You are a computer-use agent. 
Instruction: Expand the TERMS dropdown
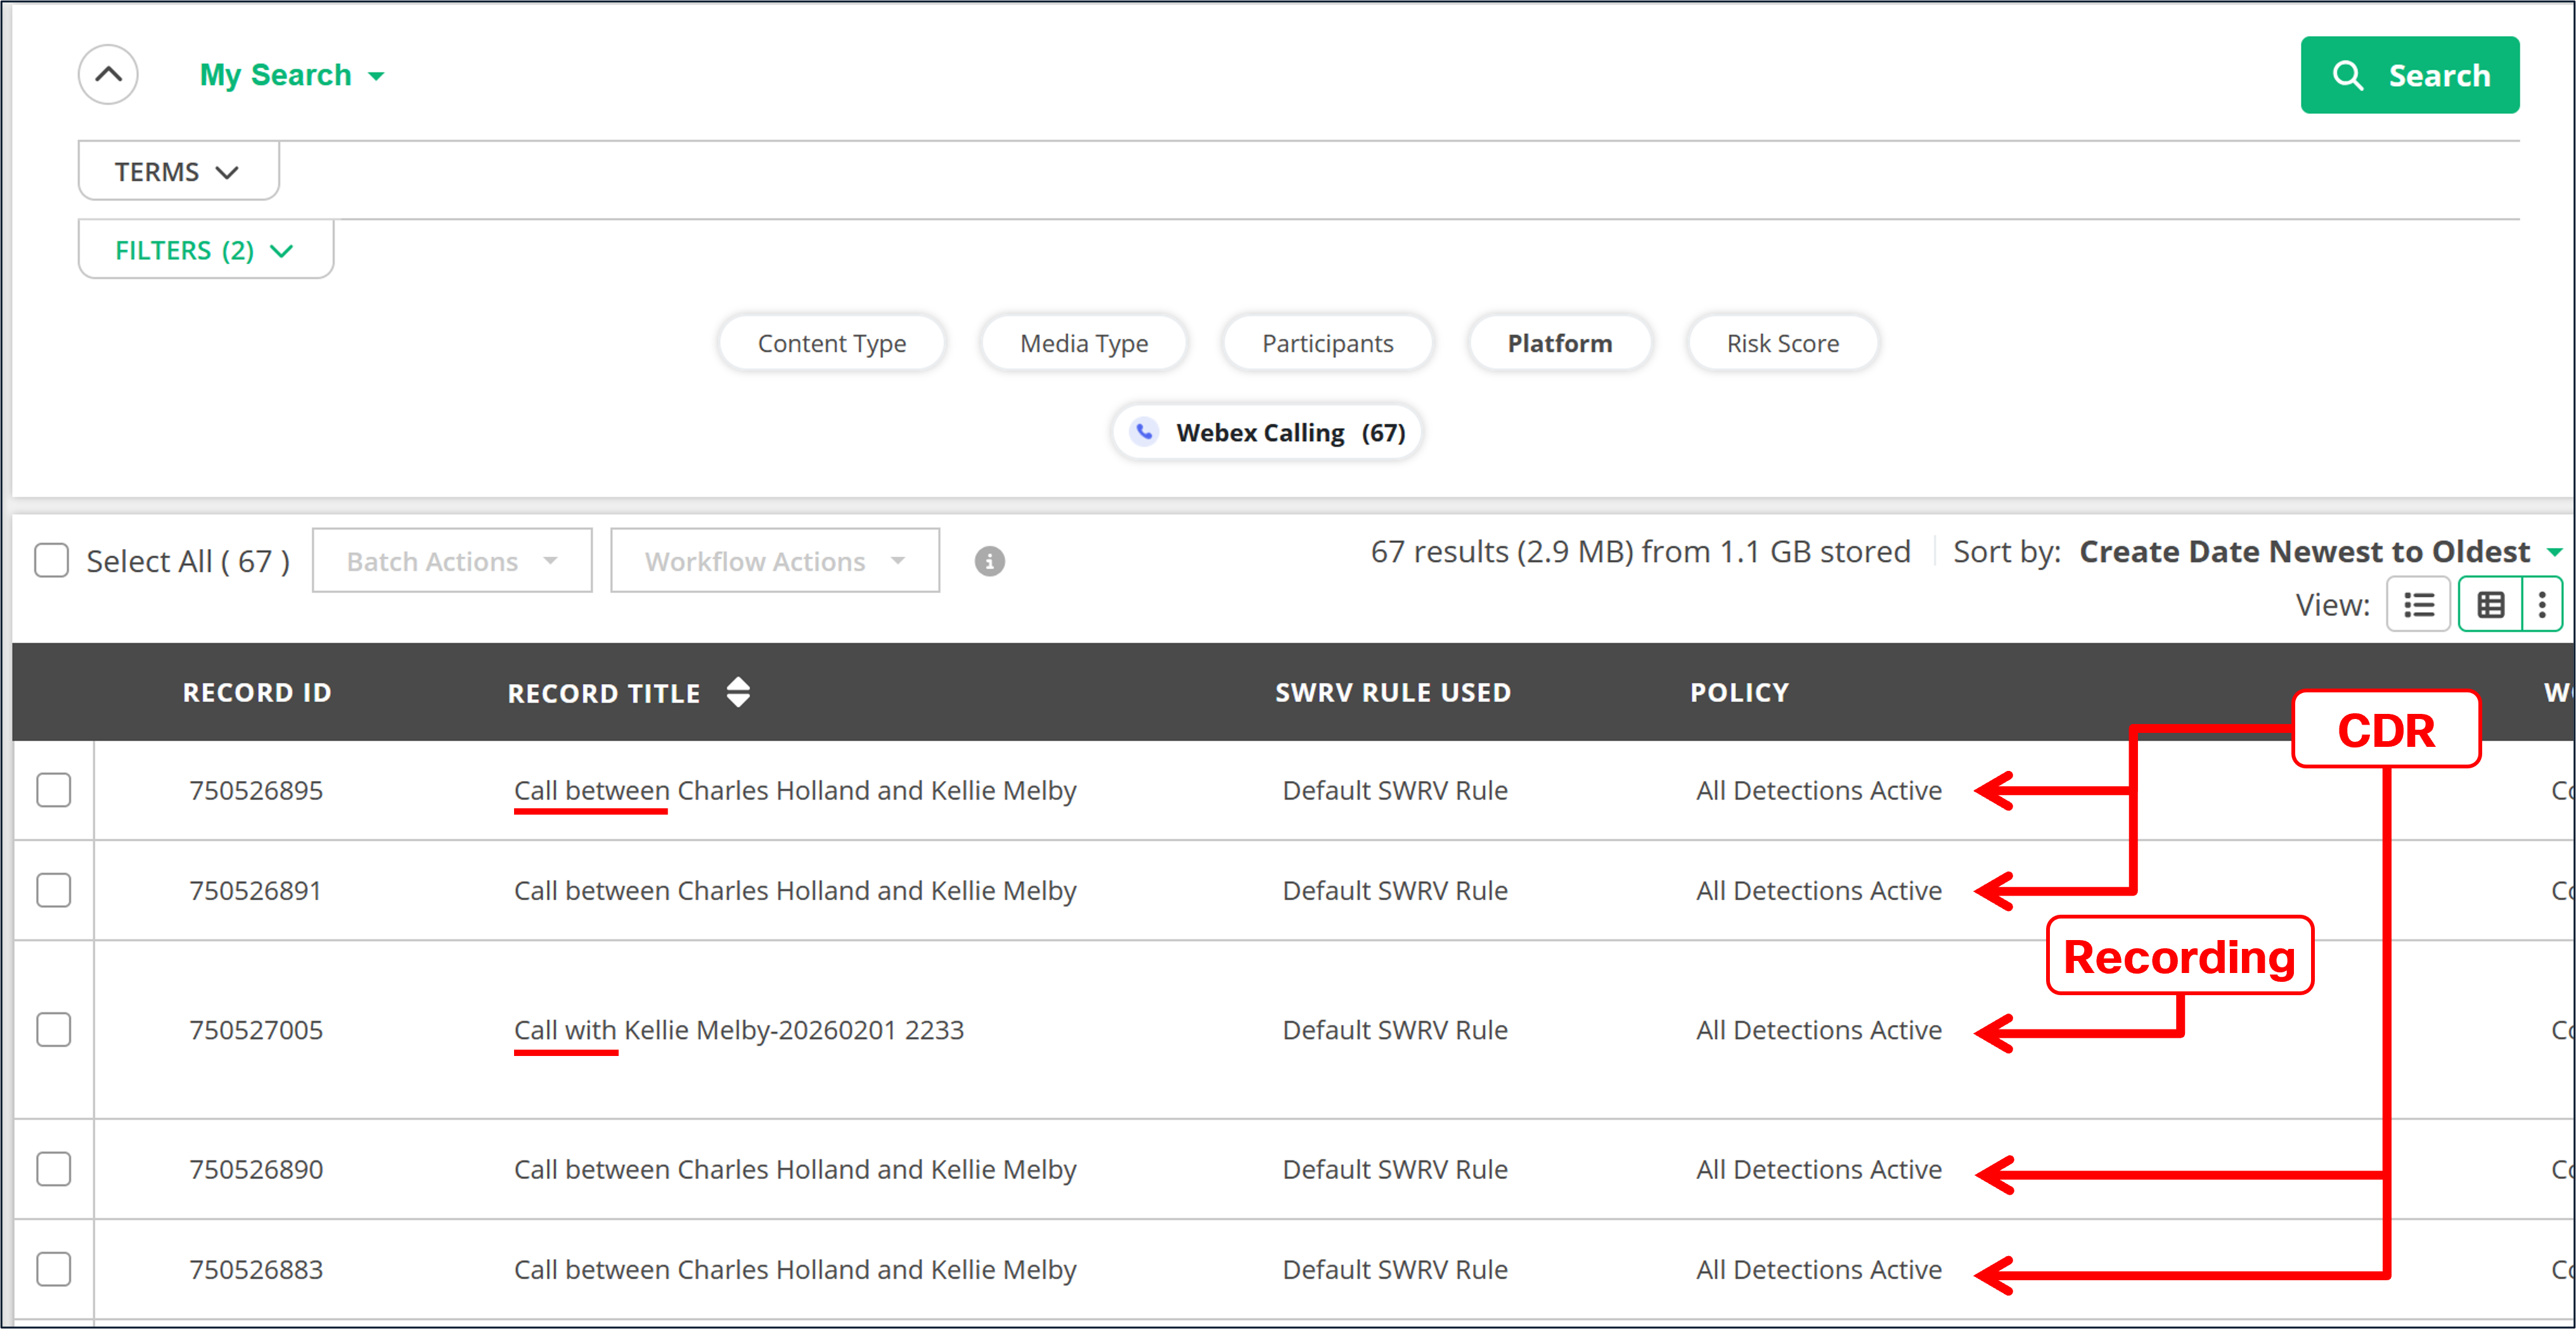click(177, 172)
